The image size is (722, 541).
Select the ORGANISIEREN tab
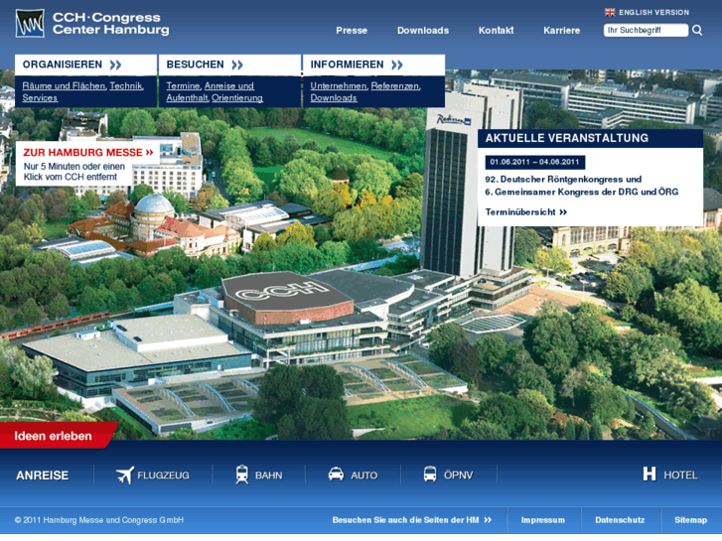(x=85, y=65)
